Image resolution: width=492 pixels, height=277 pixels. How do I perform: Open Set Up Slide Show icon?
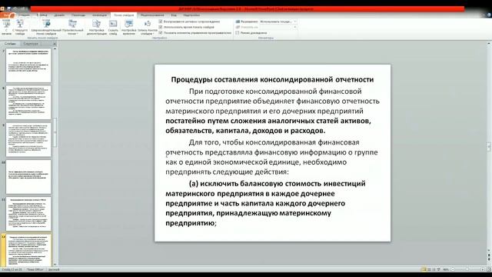(x=96, y=27)
